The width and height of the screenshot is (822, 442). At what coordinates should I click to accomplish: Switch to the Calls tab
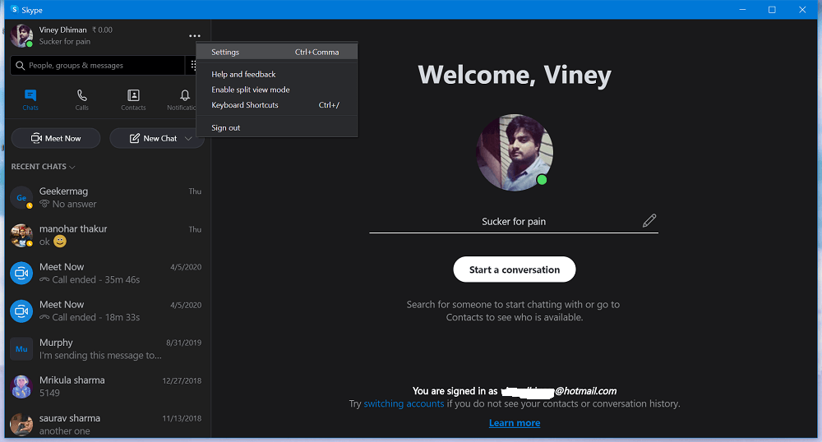[81, 99]
